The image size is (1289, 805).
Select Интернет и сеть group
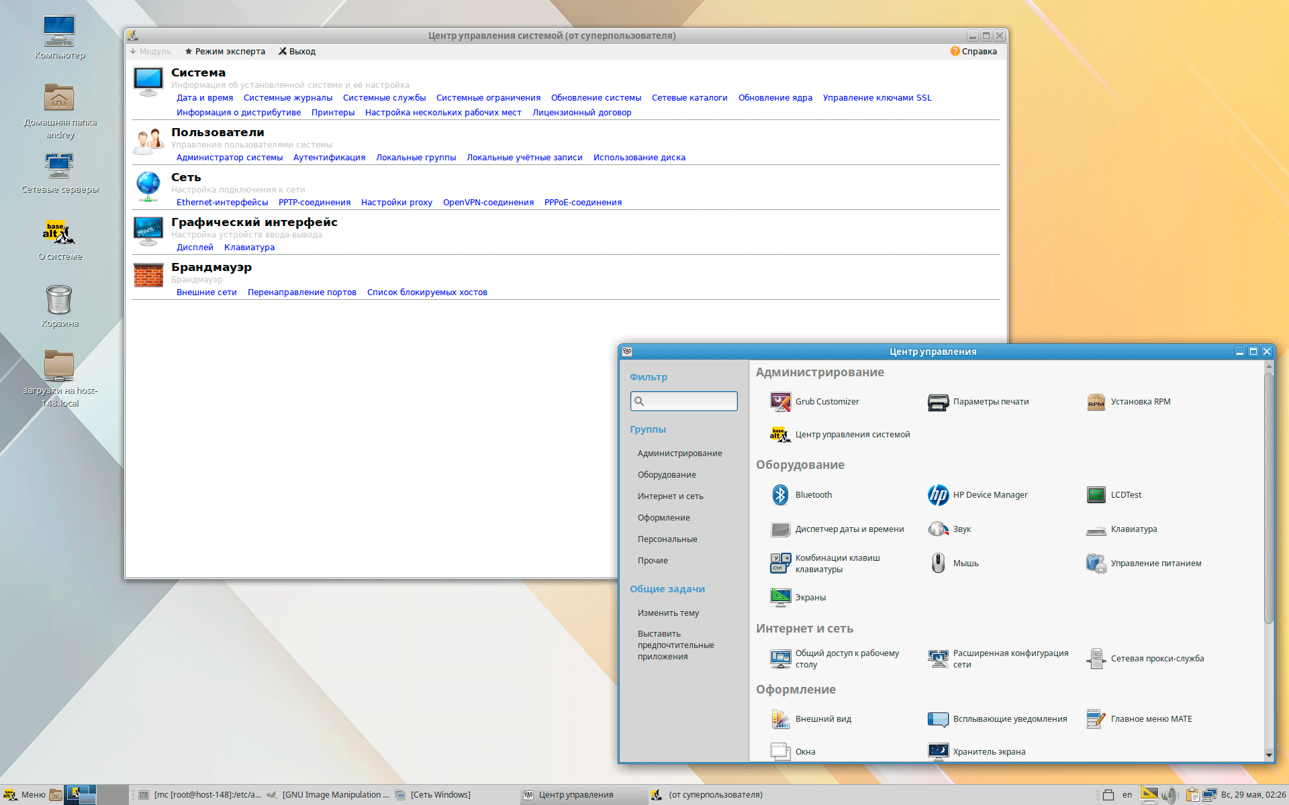click(x=670, y=496)
